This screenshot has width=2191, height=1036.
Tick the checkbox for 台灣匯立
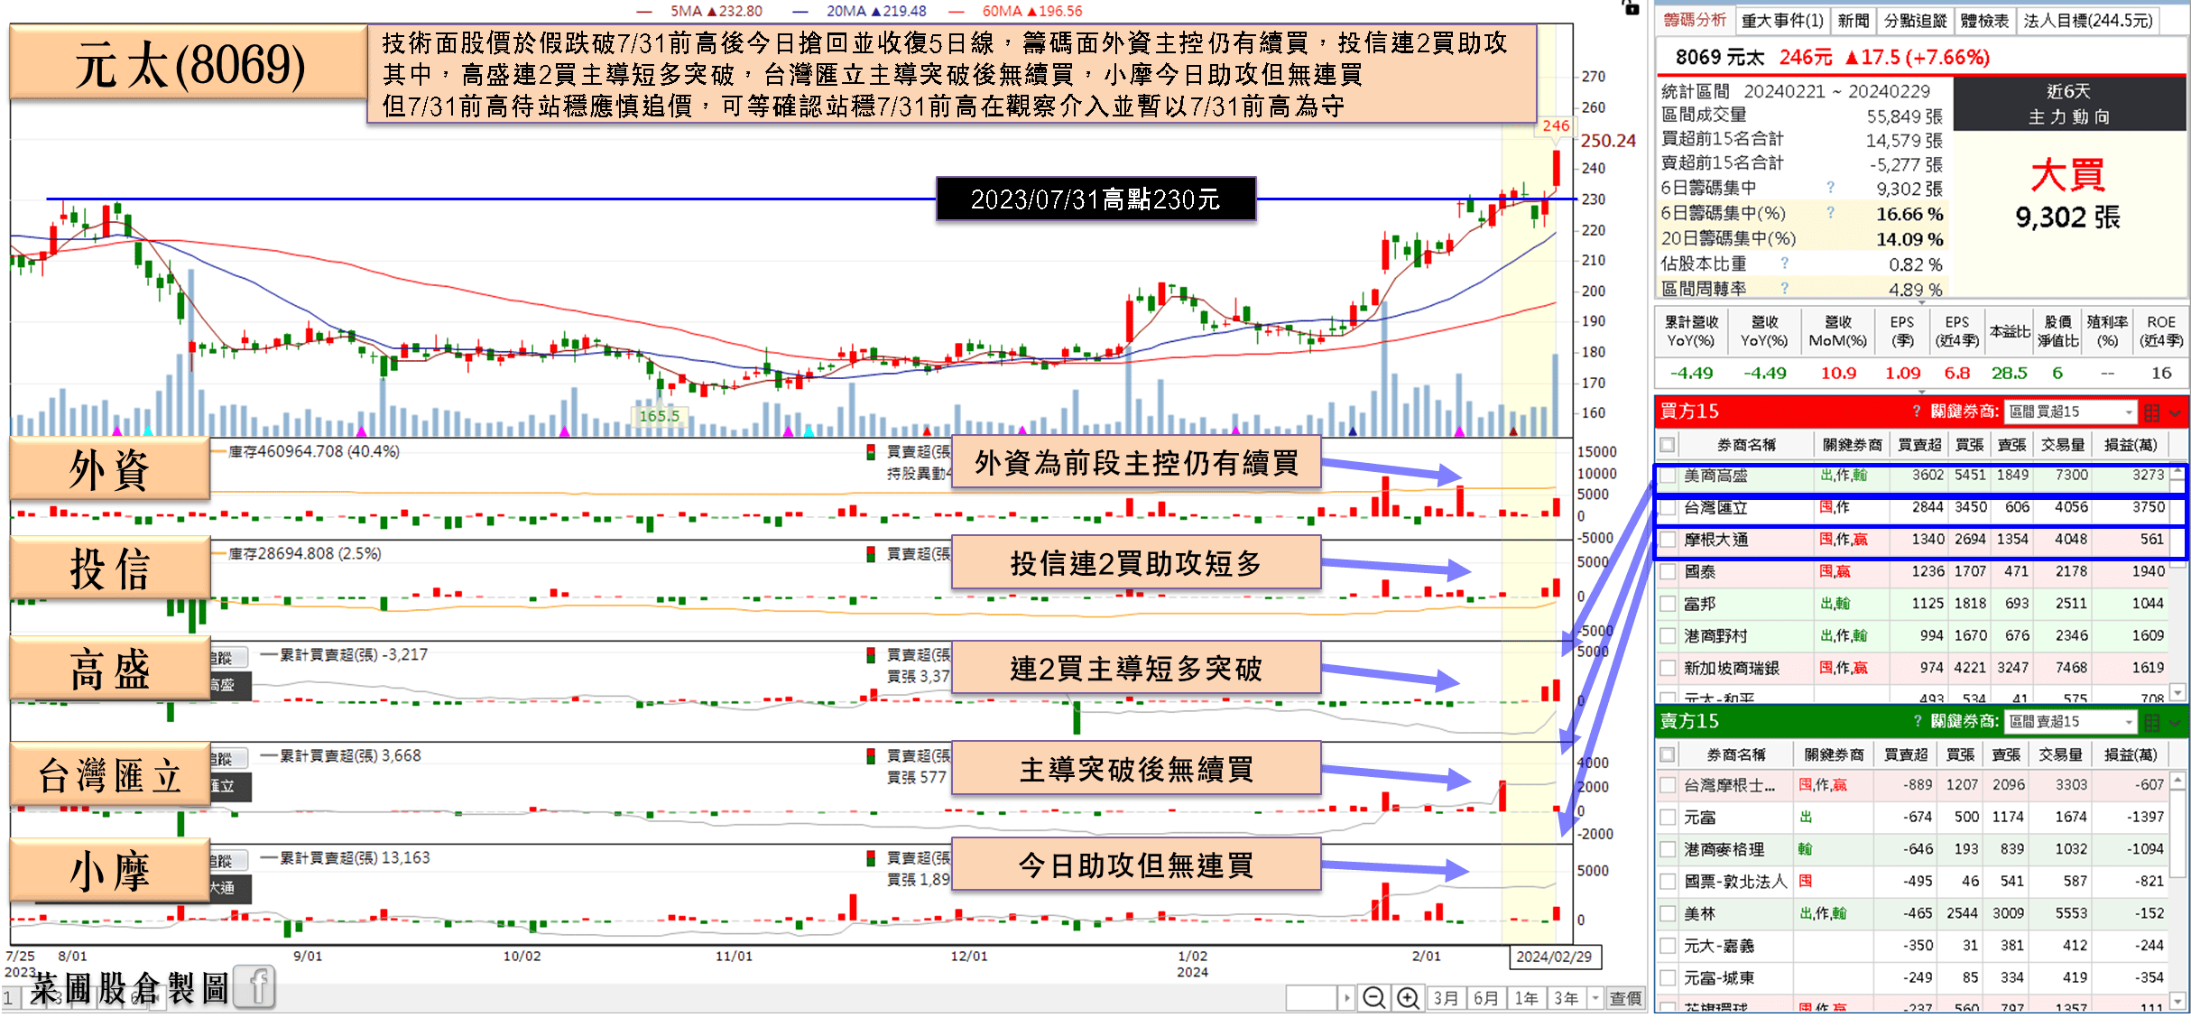[x=1668, y=508]
